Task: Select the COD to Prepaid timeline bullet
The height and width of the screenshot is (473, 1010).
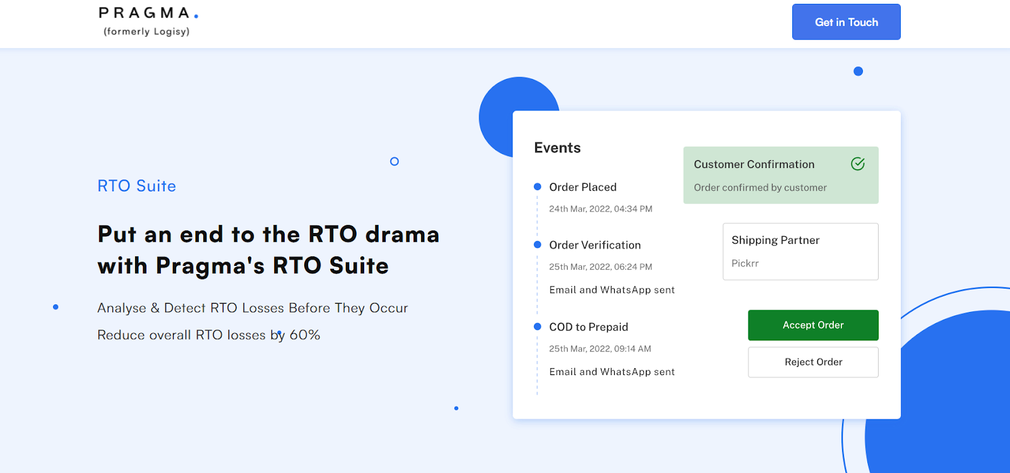Action: point(537,326)
